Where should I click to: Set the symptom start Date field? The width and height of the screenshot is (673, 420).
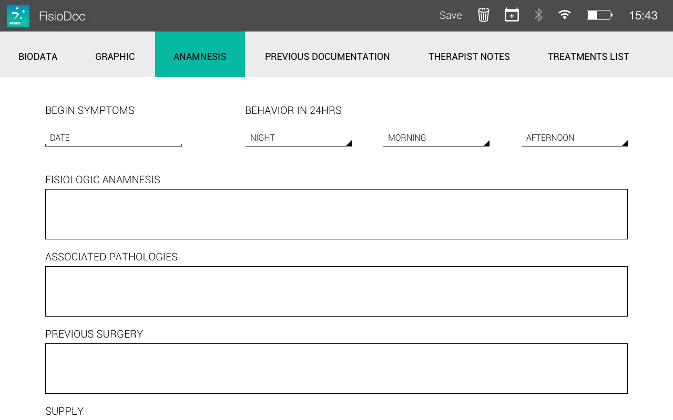pyautogui.click(x=114, y=138)
